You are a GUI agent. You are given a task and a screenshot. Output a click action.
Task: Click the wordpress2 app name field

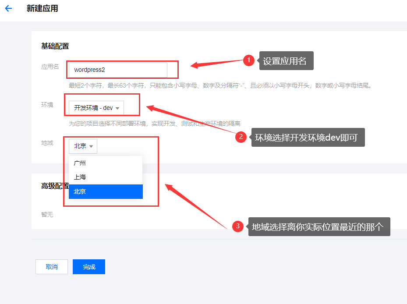[118, 70]
